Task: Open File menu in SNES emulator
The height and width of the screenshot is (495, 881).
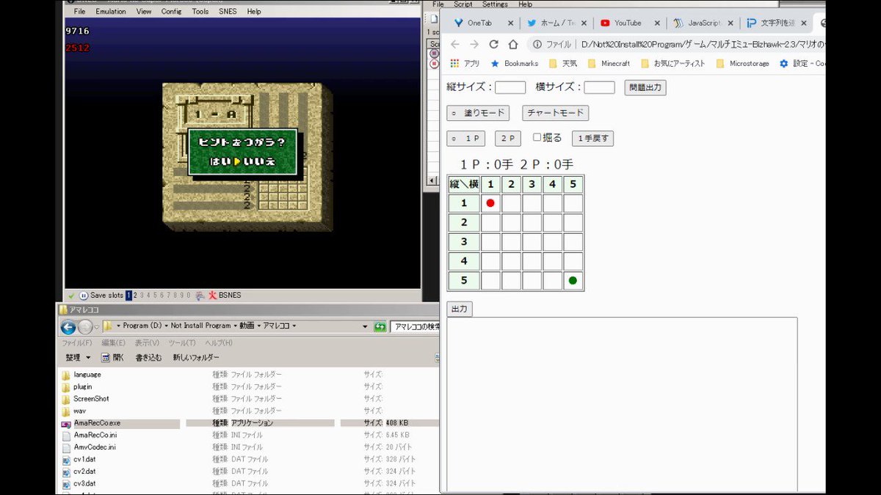Action: (79, 12)
